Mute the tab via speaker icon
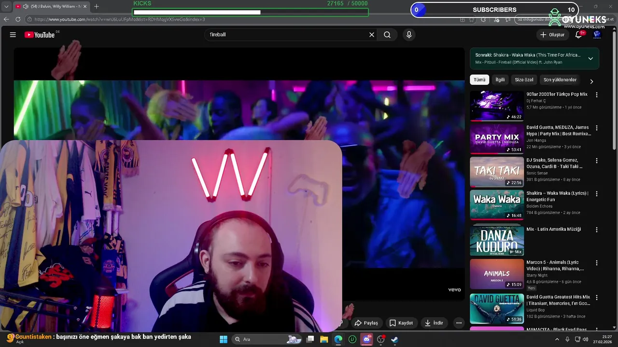The width and height of the screenshot is (618, 347). tap(25, 6)
